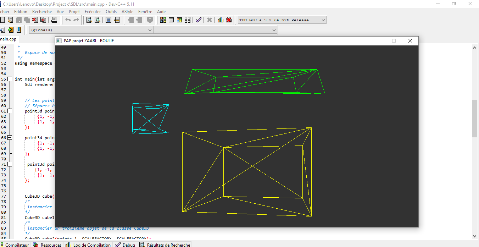
Task: Close the PAP projet ZAARI - BOULIF window
Action: 410,41
